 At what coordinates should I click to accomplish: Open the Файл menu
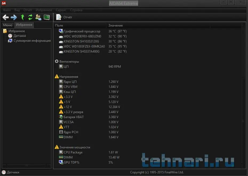click(7, 10)
